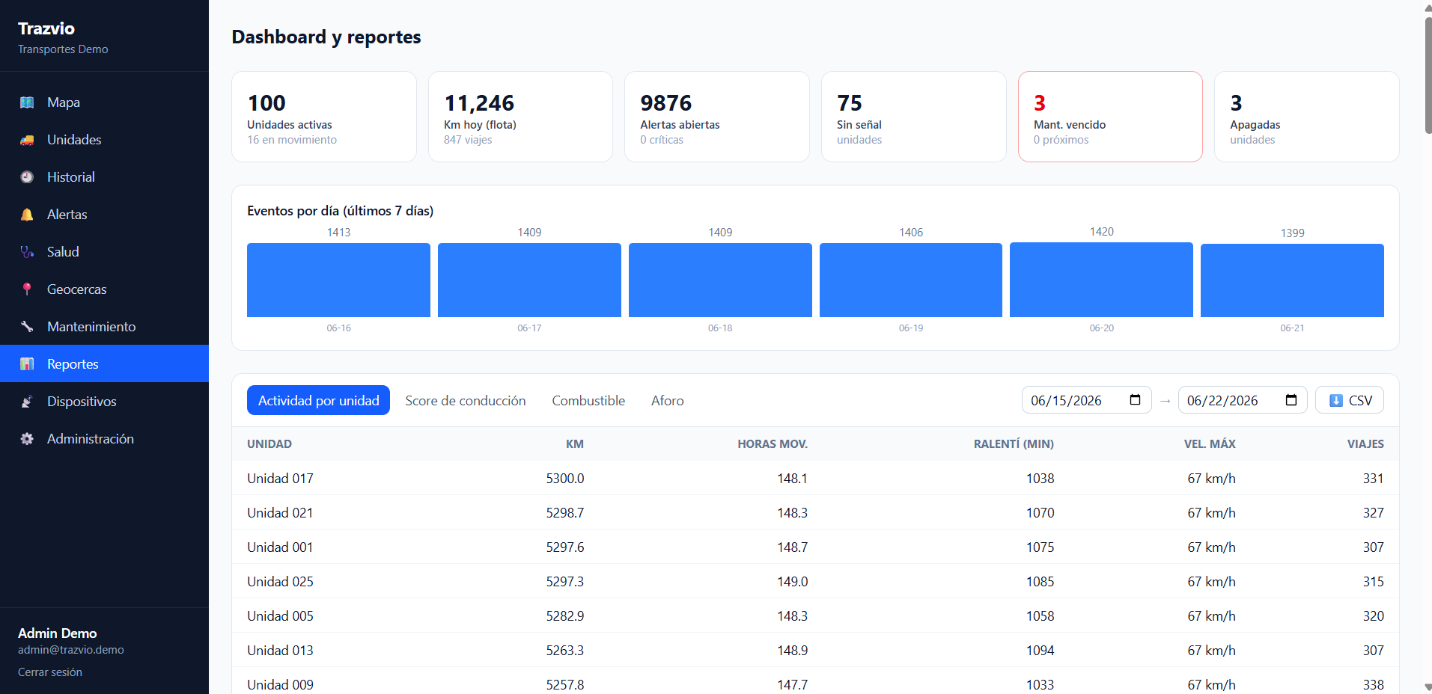This screenshot has width=1432, height=694.
Task: Open calendar picker for end date 06/22/2026
Action: tap(1291, 400)
